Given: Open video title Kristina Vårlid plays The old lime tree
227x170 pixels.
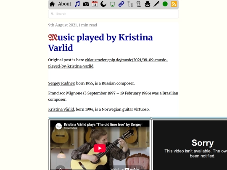Looking at the screenshot, I should [103, 125].
